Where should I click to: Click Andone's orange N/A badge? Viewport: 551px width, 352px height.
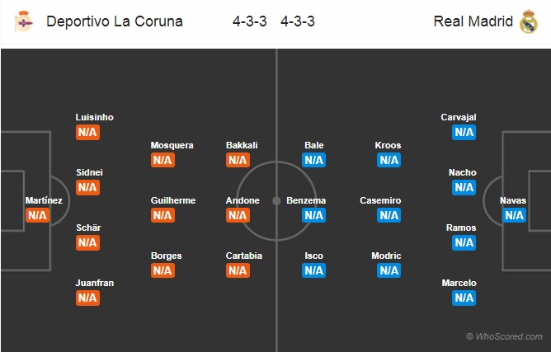tap(238, 215)
